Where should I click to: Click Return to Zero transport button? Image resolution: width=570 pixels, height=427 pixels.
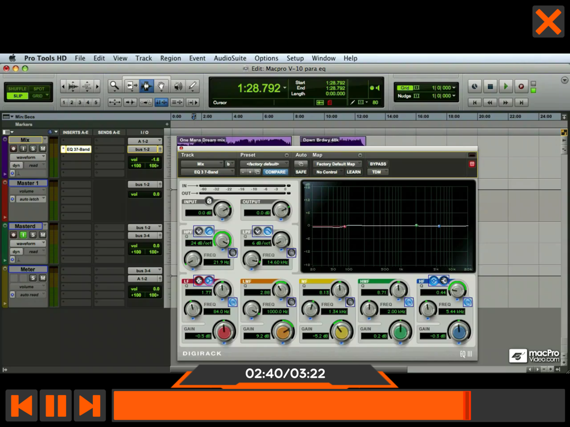474,102
